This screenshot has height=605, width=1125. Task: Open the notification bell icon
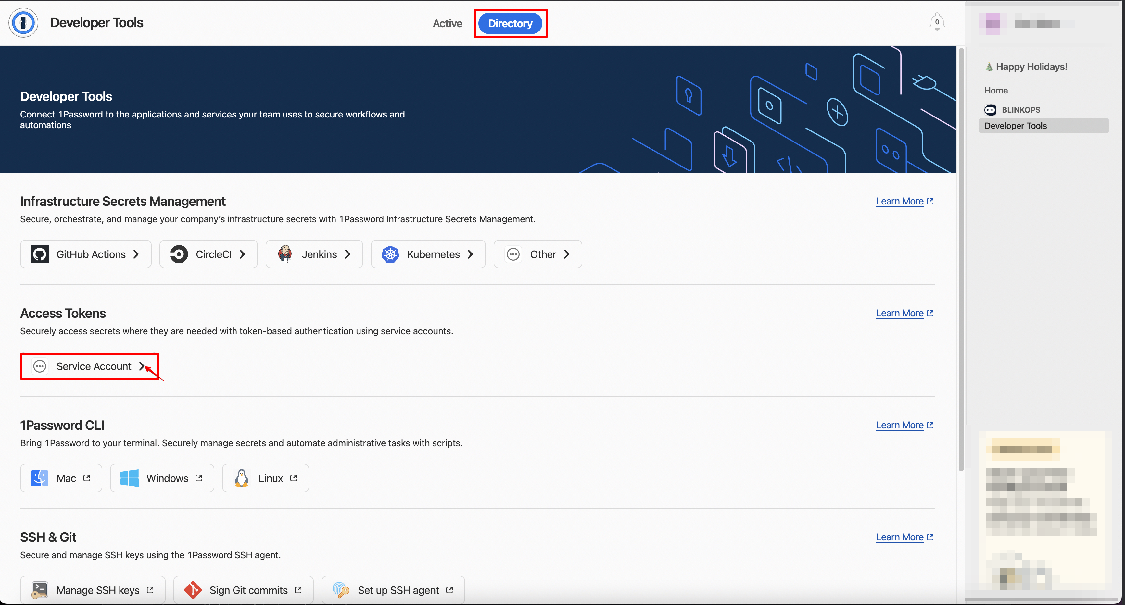pyautogui.click(x=936, y=21)
